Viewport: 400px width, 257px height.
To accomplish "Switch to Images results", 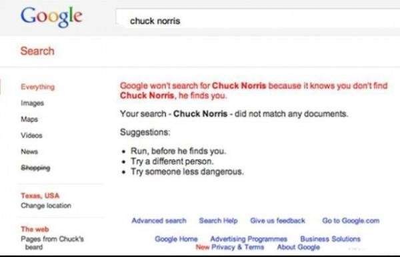I will click(x=33, y=103).
